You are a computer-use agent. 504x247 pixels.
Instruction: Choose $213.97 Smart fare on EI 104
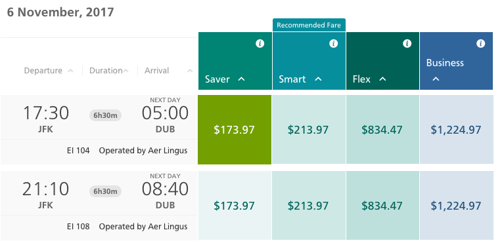pos(309,130)
